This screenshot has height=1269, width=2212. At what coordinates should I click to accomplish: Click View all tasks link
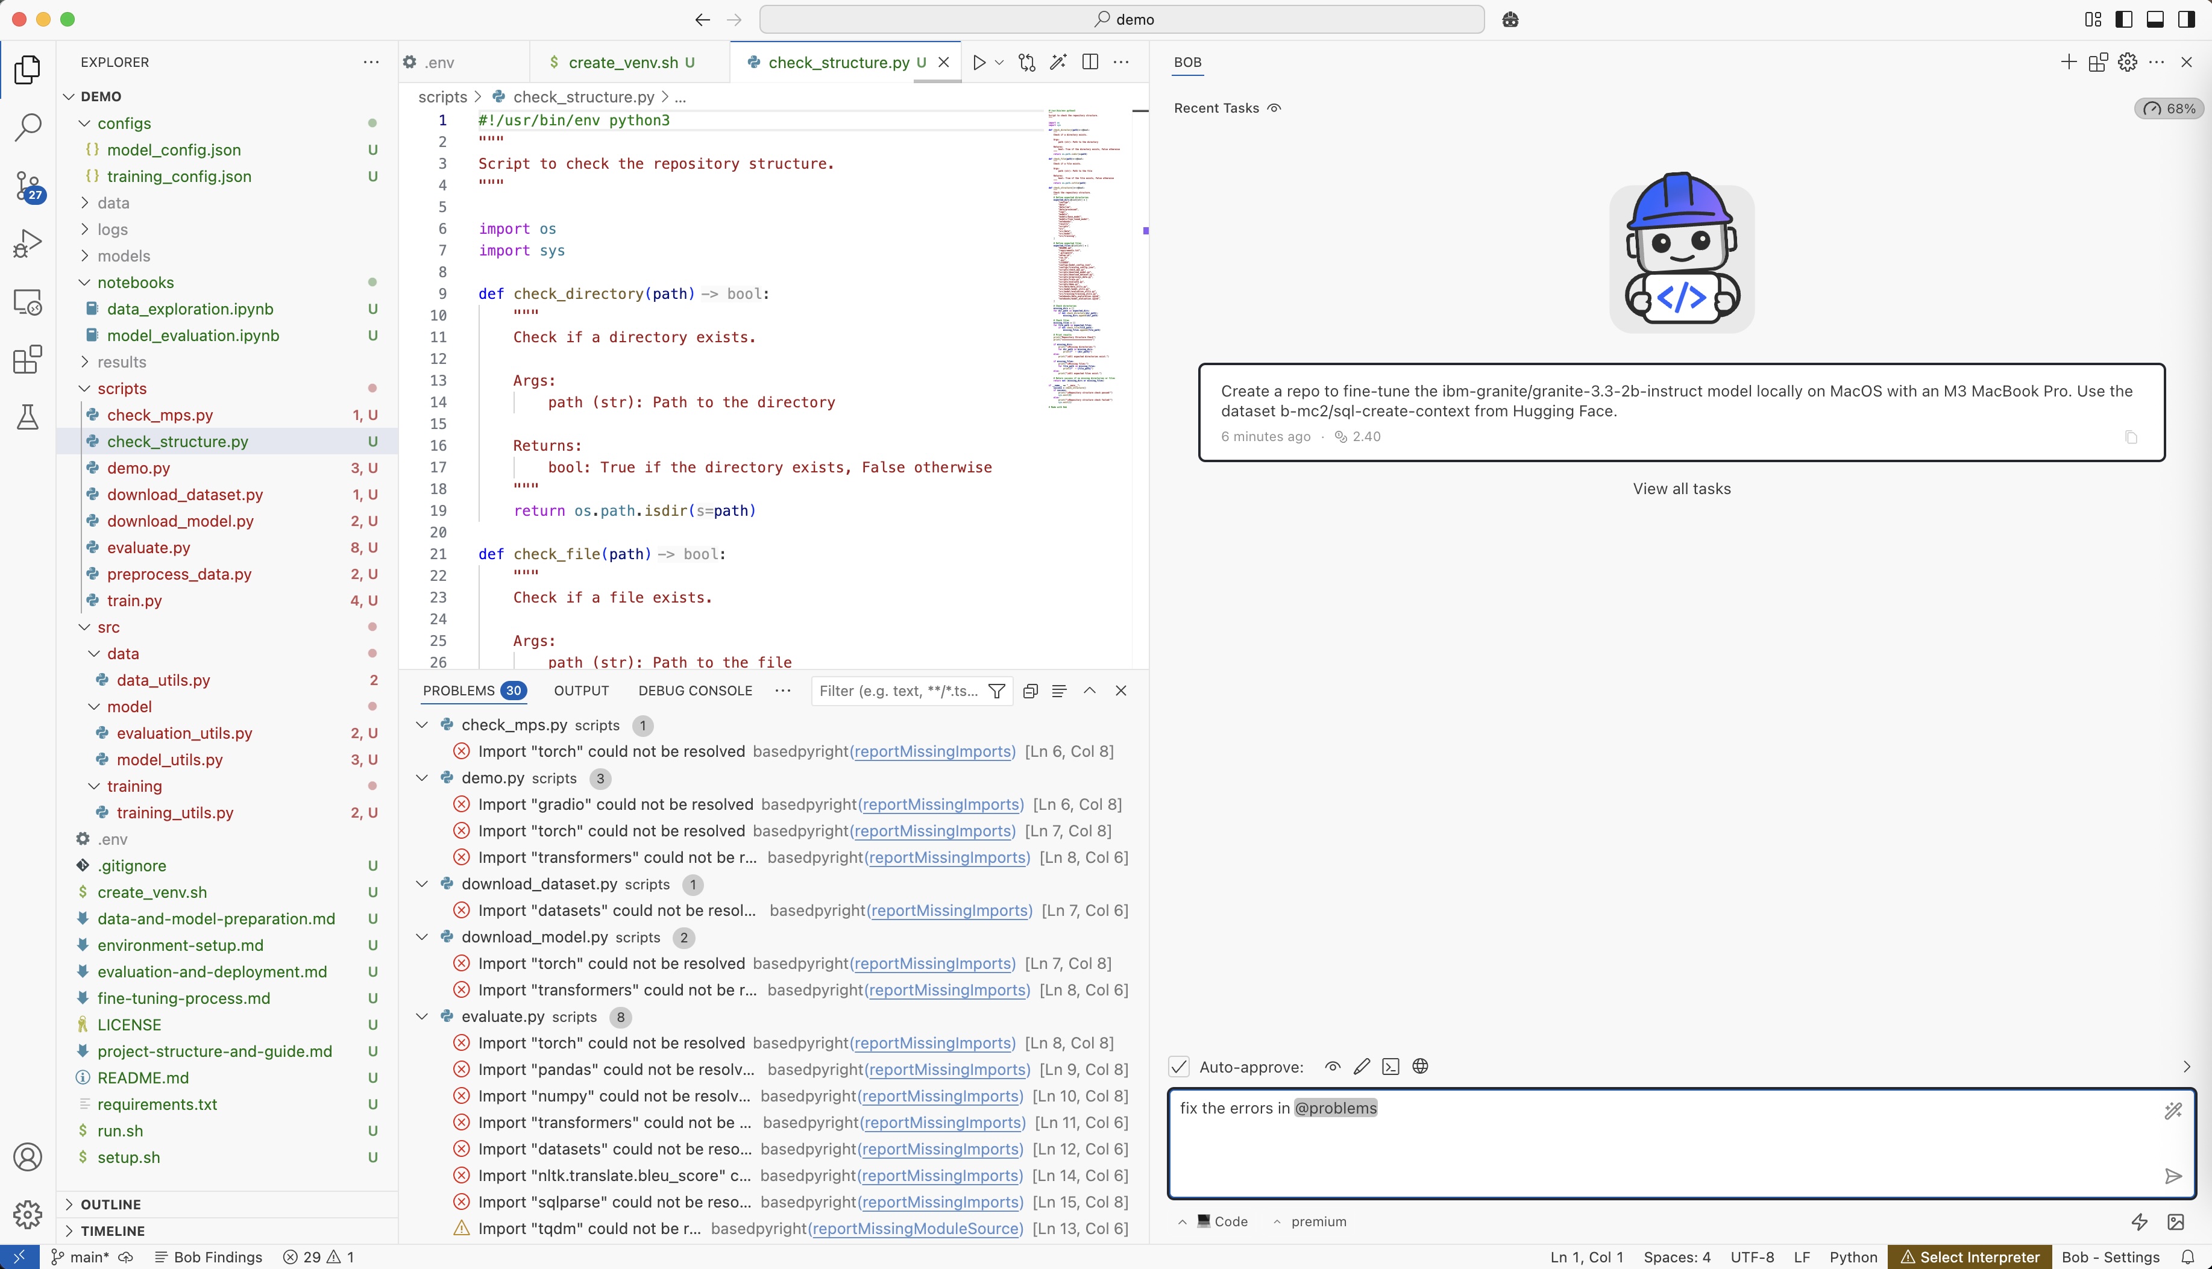(x=1681, y=489)
